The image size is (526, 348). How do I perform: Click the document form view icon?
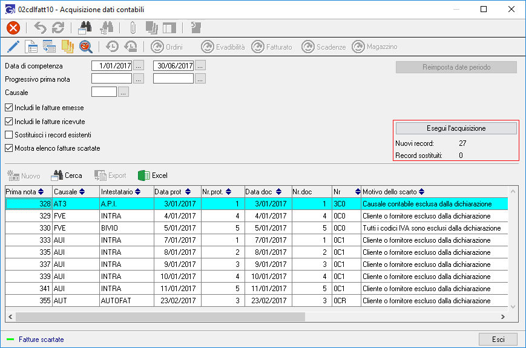coord(31,47)
